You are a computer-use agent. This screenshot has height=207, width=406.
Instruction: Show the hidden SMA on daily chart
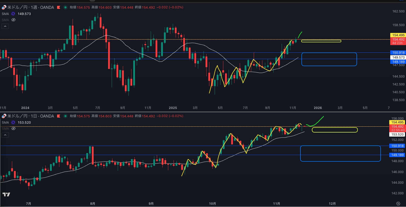(x=13, y=128)
